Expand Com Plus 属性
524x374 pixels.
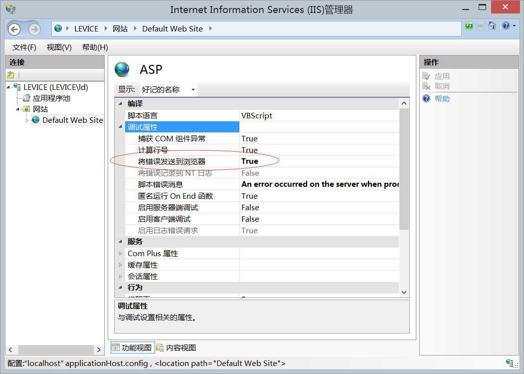(x=120, y=254)
